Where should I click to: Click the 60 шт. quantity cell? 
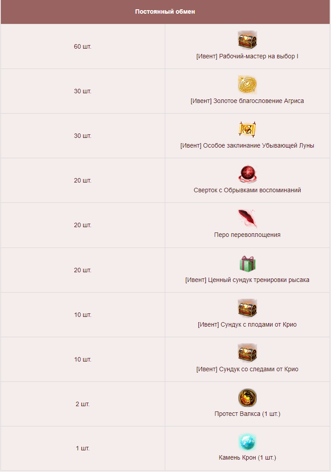83,46
